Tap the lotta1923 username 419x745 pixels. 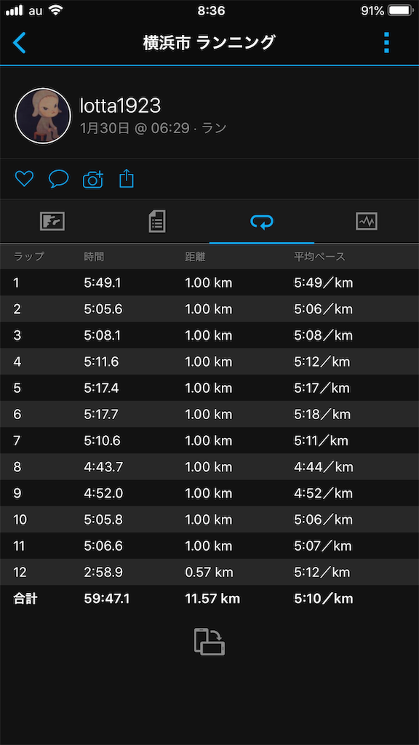121,106
